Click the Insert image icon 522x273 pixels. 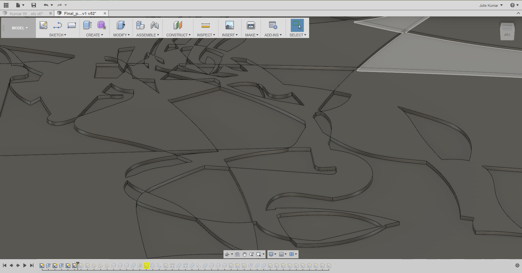[229, 25]
